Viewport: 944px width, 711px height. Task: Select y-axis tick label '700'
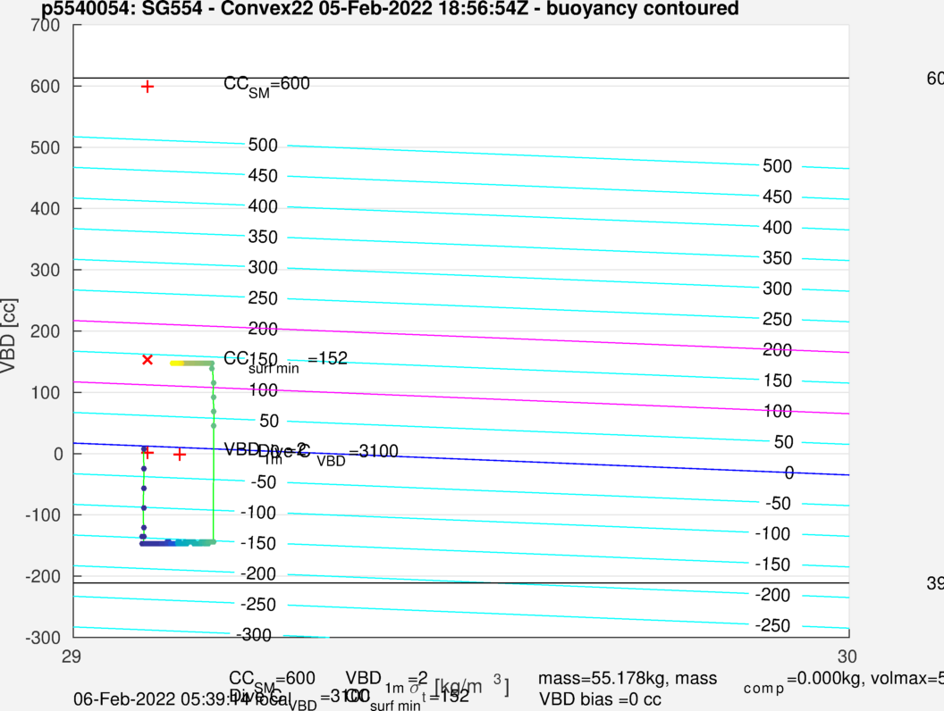(x=46, y=25)
